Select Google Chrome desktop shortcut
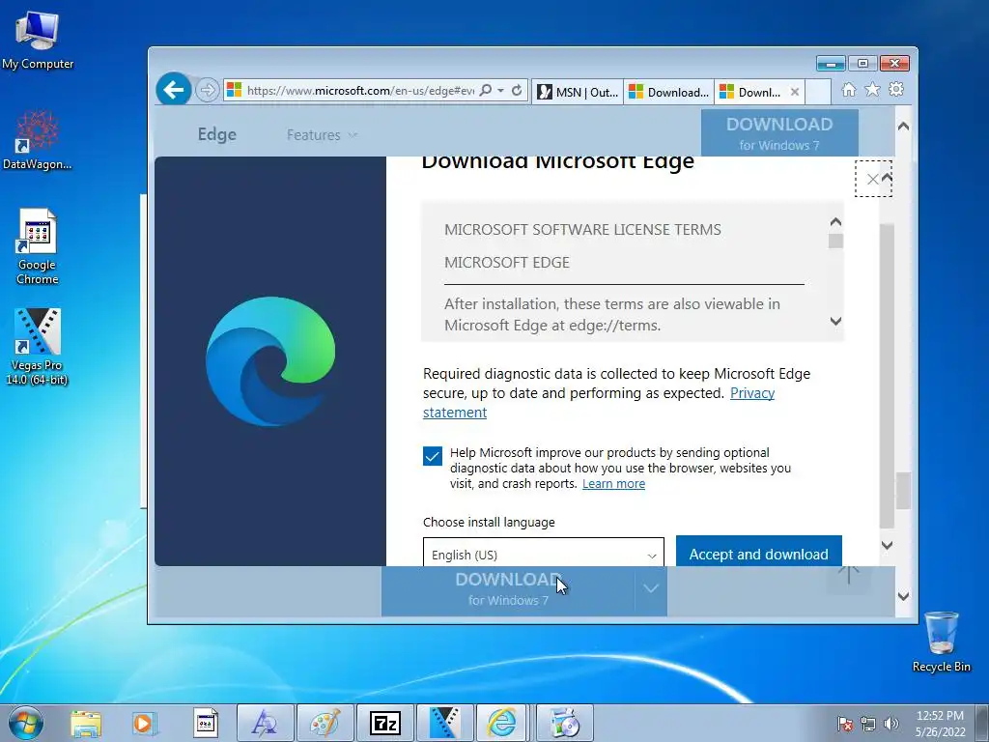 click(x=38, y=246)
